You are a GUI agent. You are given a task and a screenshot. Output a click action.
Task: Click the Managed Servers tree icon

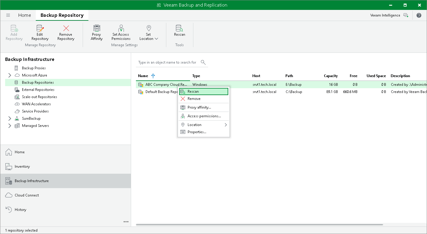coord(17,126)
